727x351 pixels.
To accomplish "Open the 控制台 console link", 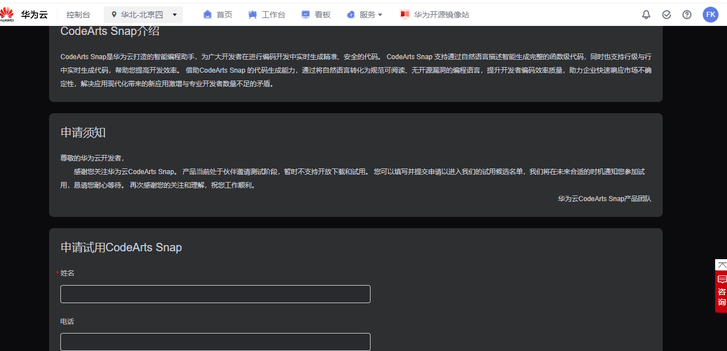I will tap(78, 15).
